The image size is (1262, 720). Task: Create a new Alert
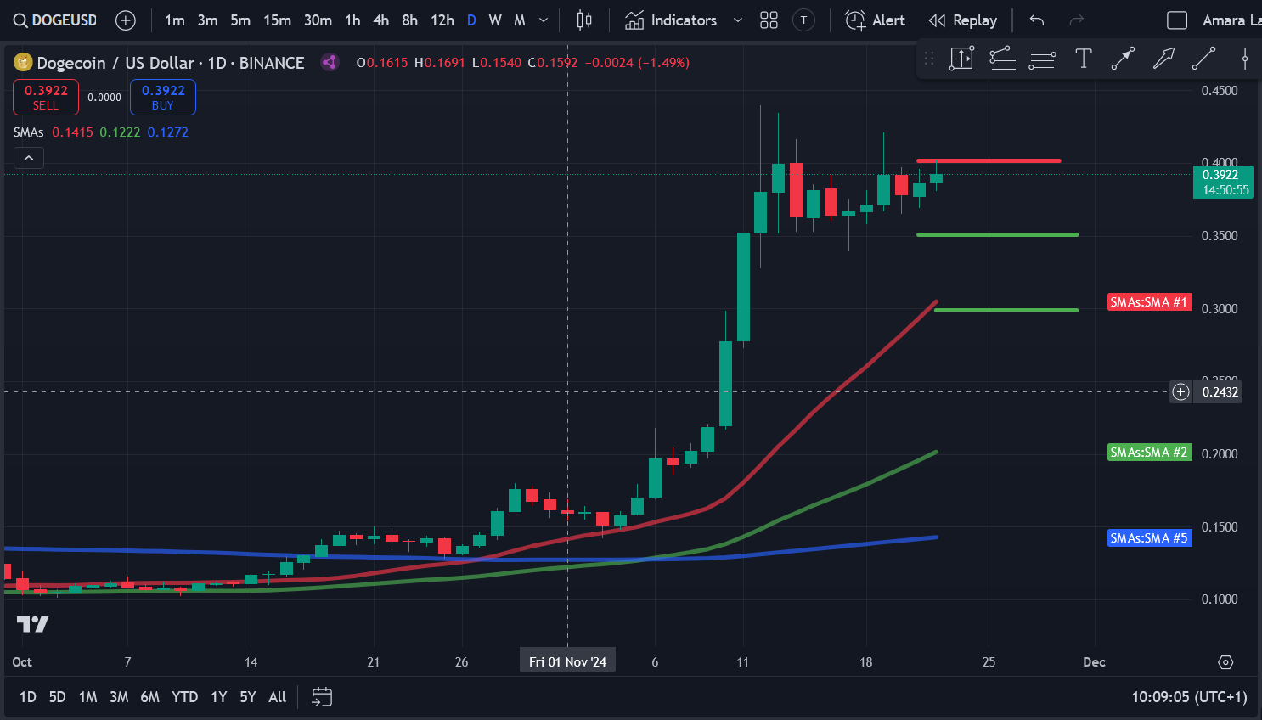[876, 20]
